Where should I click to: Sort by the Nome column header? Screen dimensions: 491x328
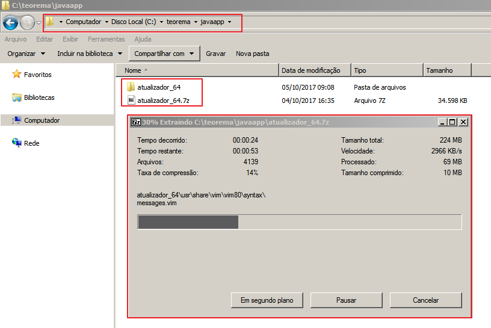point(197,70)
